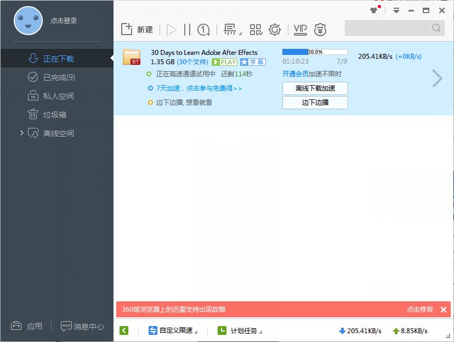The height and width of the screenshot is (342, 454).
Task: Click the 7/9 resource count text
Action: coord(342,61)
